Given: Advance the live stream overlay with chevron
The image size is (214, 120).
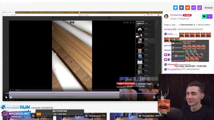Looking at the screenshot, I should [x=158, y=85].
